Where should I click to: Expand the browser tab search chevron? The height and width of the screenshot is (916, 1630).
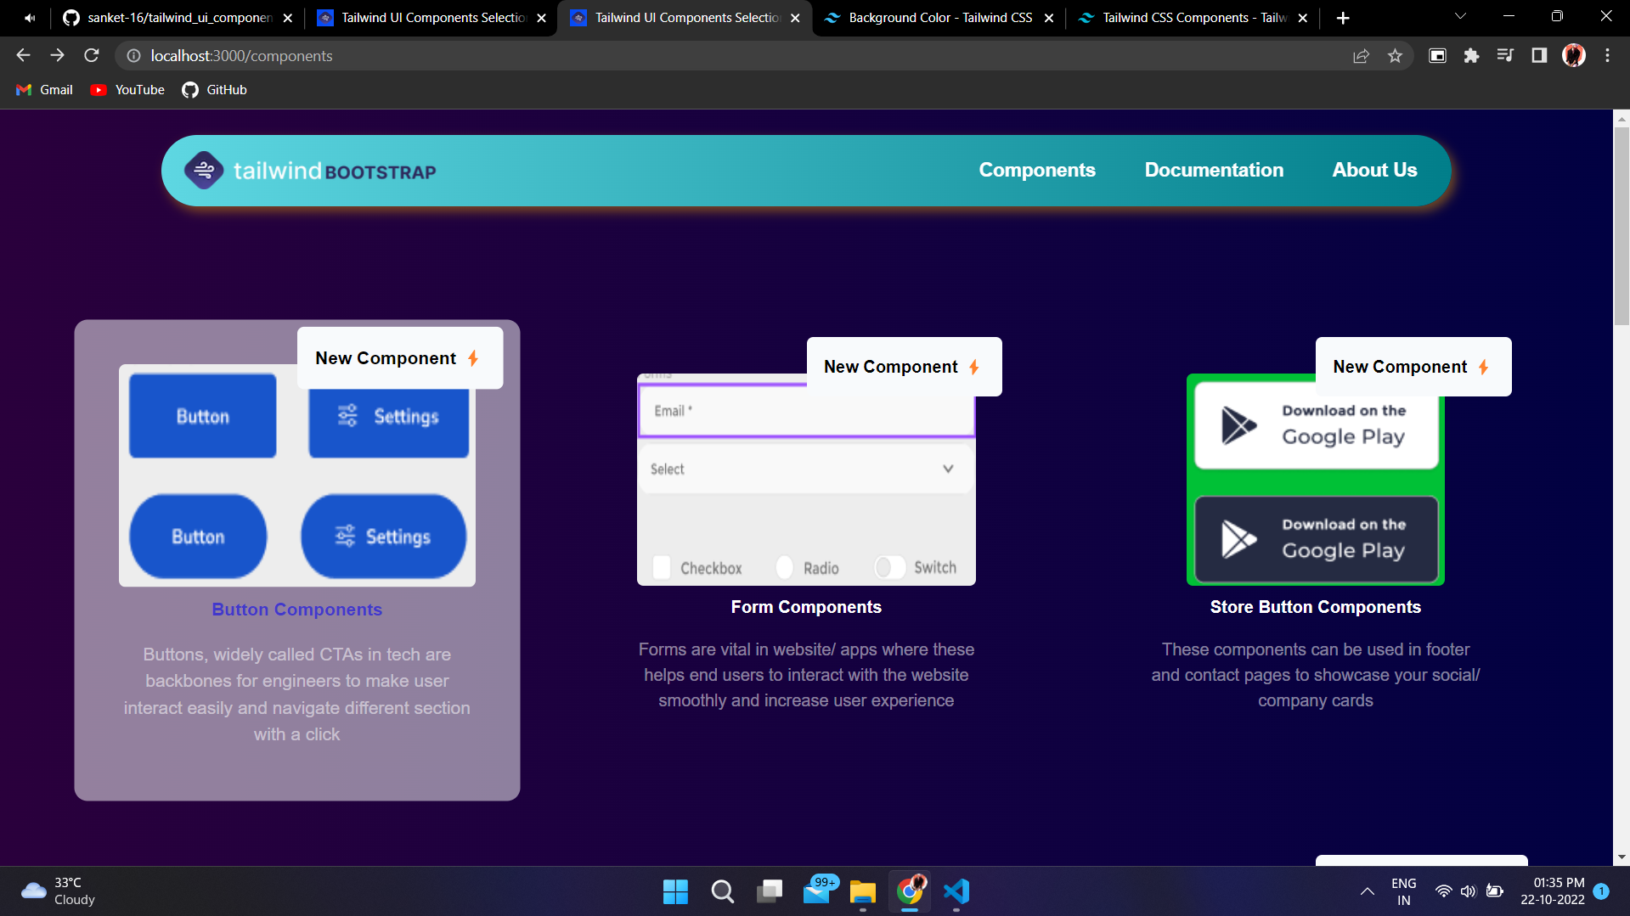coord(1459,17)
